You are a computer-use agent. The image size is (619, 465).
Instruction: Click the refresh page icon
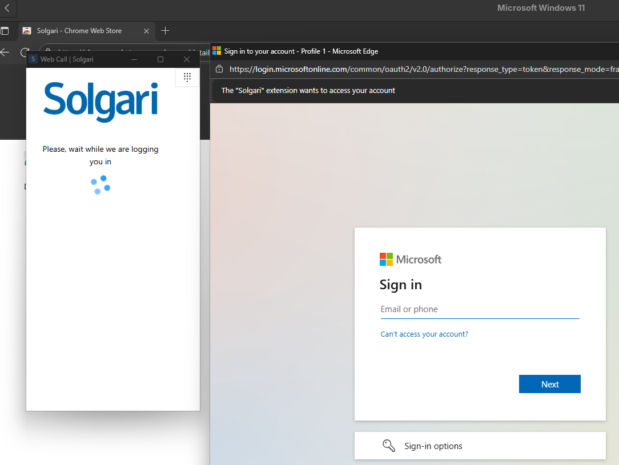pos(25,52)
